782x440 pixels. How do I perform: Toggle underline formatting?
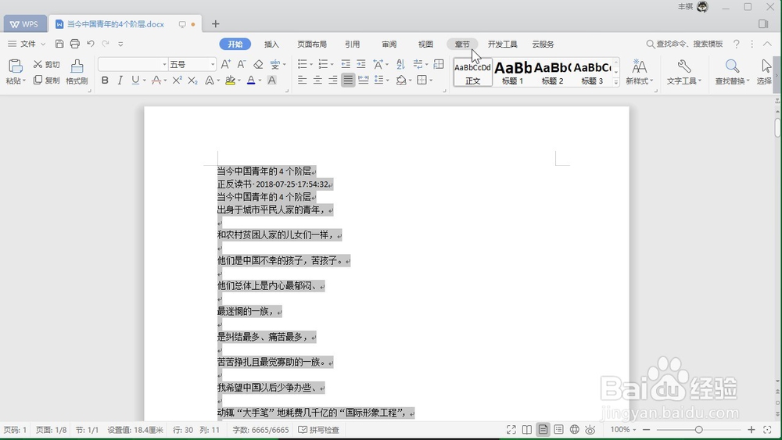tap(135, 80)
